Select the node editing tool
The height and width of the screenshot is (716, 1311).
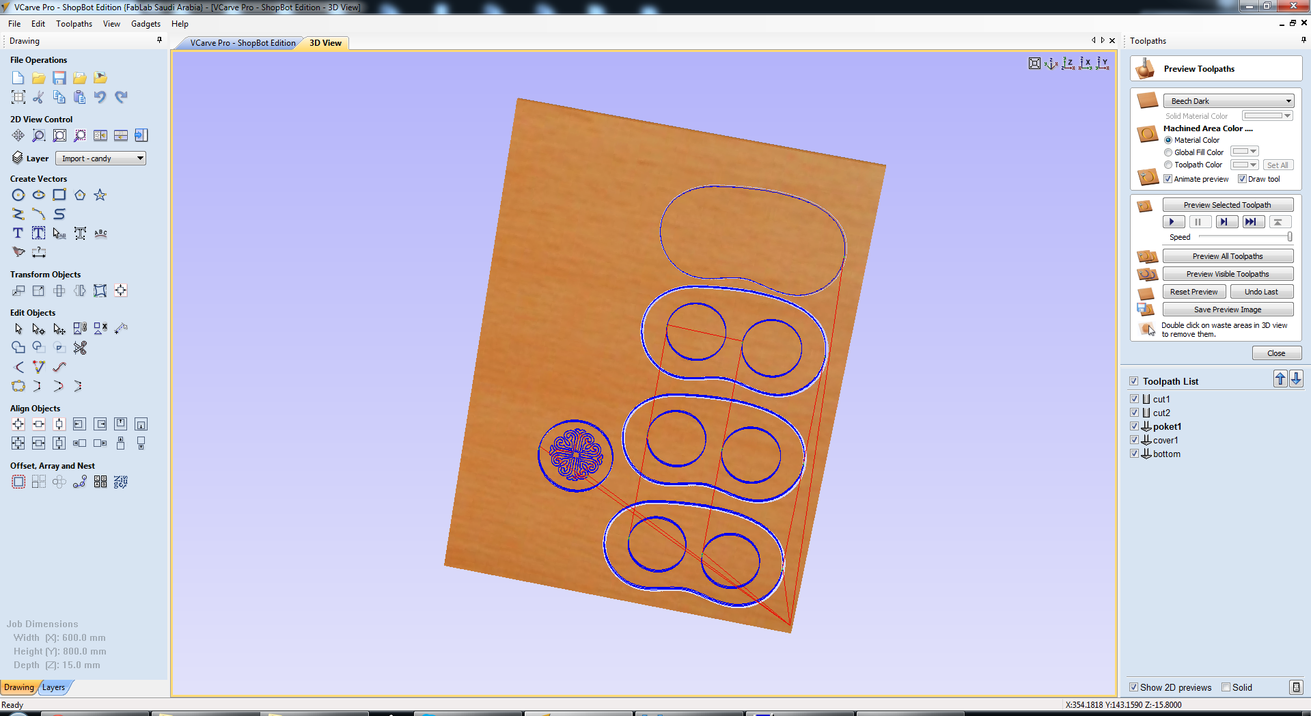pos(39,329)
